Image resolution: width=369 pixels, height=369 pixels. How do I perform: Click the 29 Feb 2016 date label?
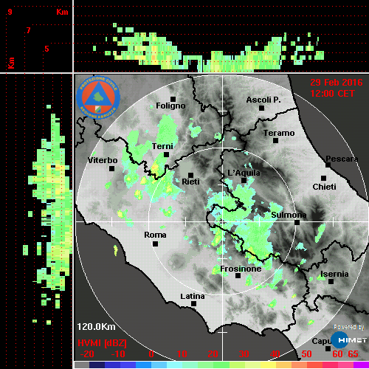(337, 82)
